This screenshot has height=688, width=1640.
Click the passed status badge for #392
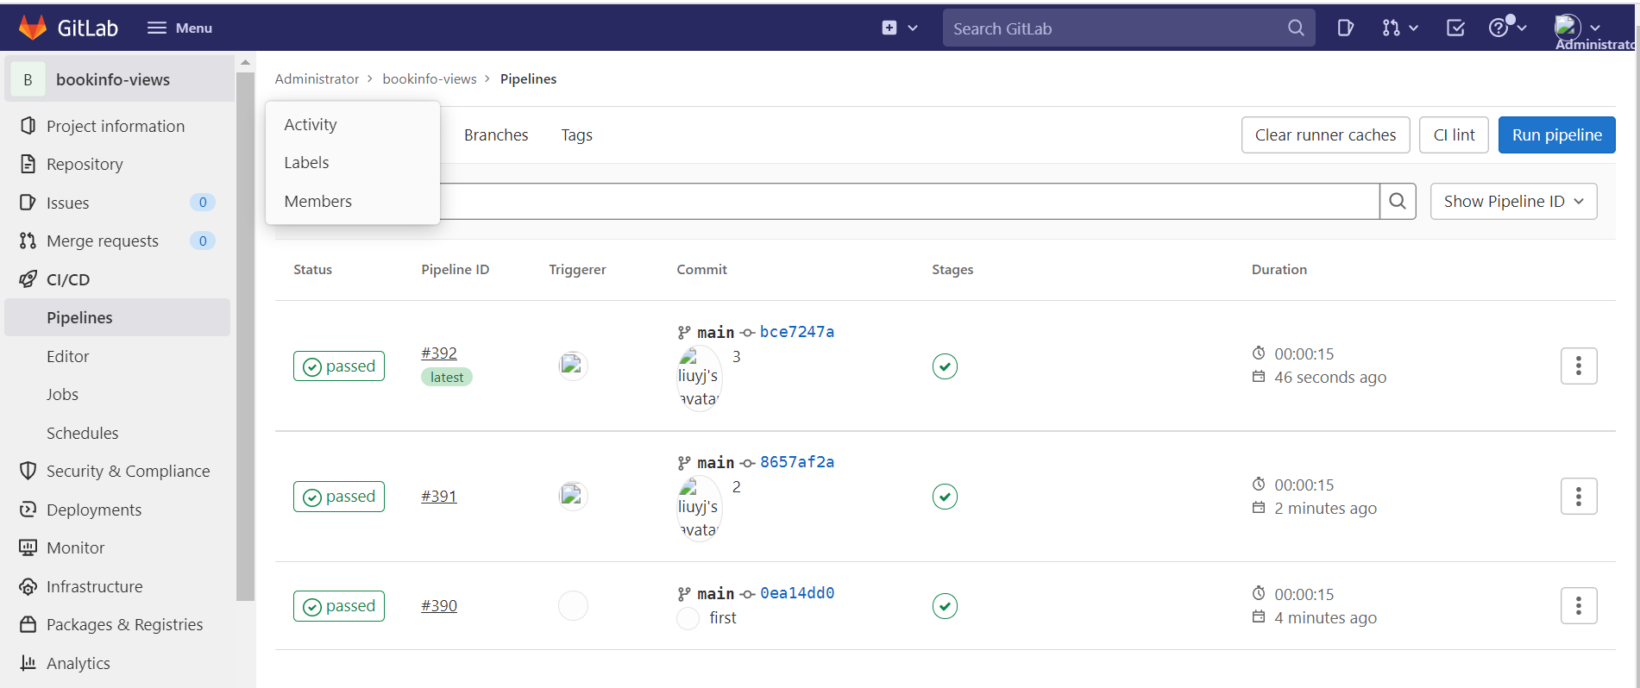tap(339, 366)
